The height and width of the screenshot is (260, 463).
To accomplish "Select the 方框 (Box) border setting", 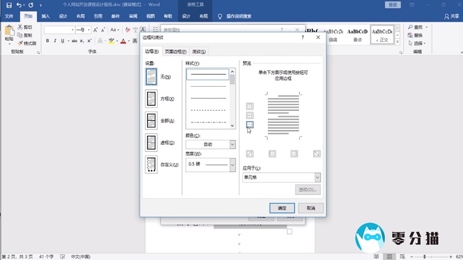I will 151,99.
